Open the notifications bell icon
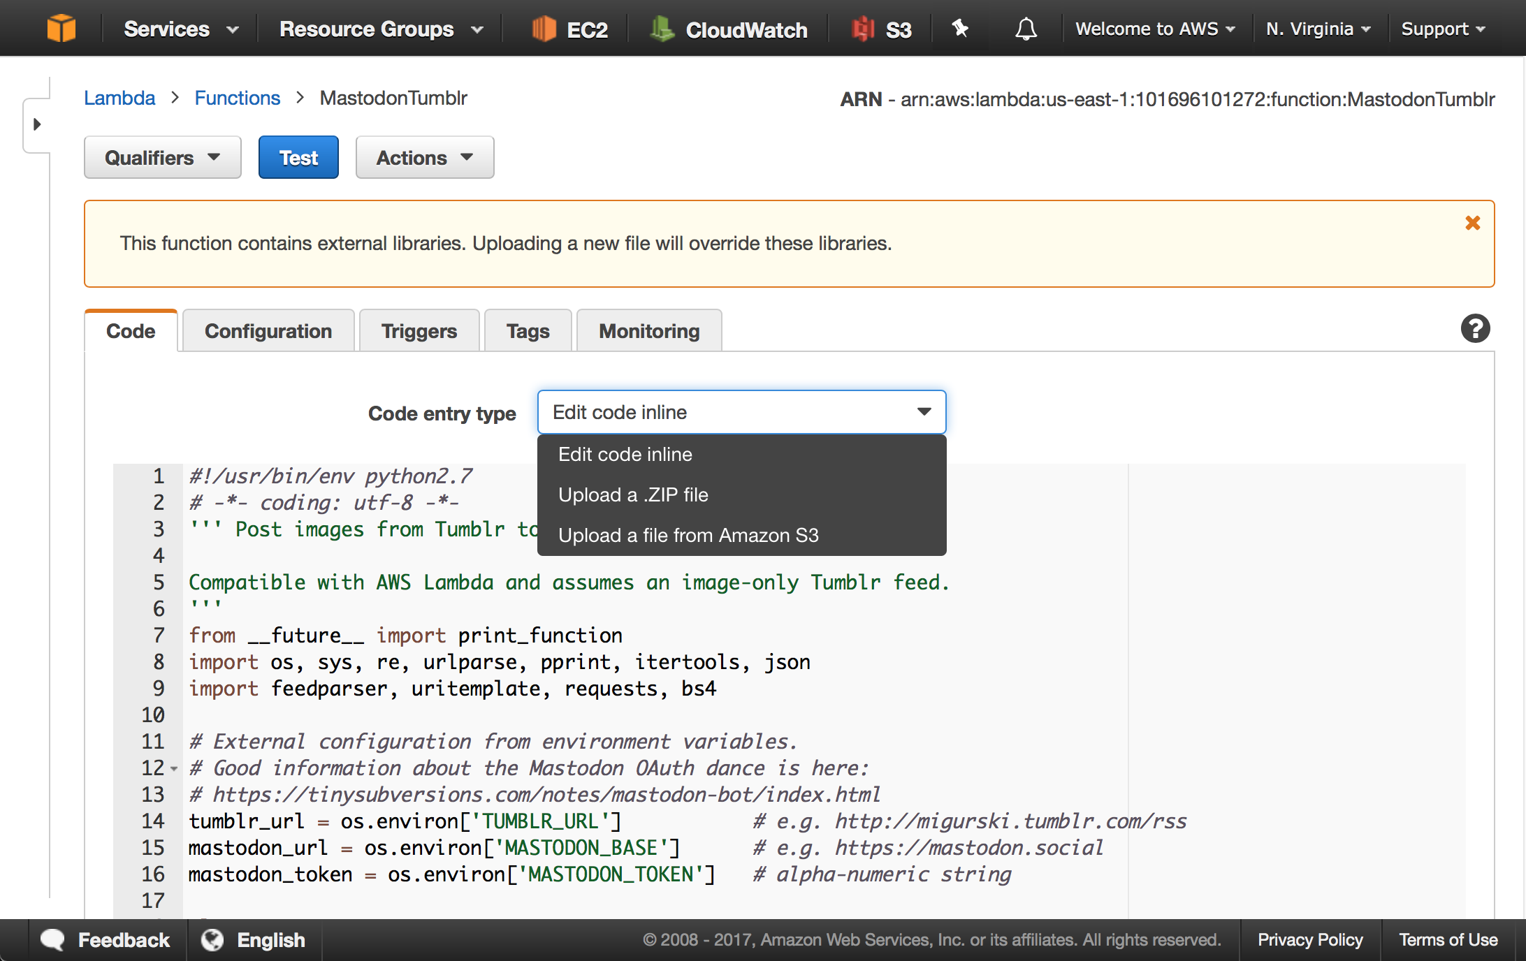 coord(1026,29)
